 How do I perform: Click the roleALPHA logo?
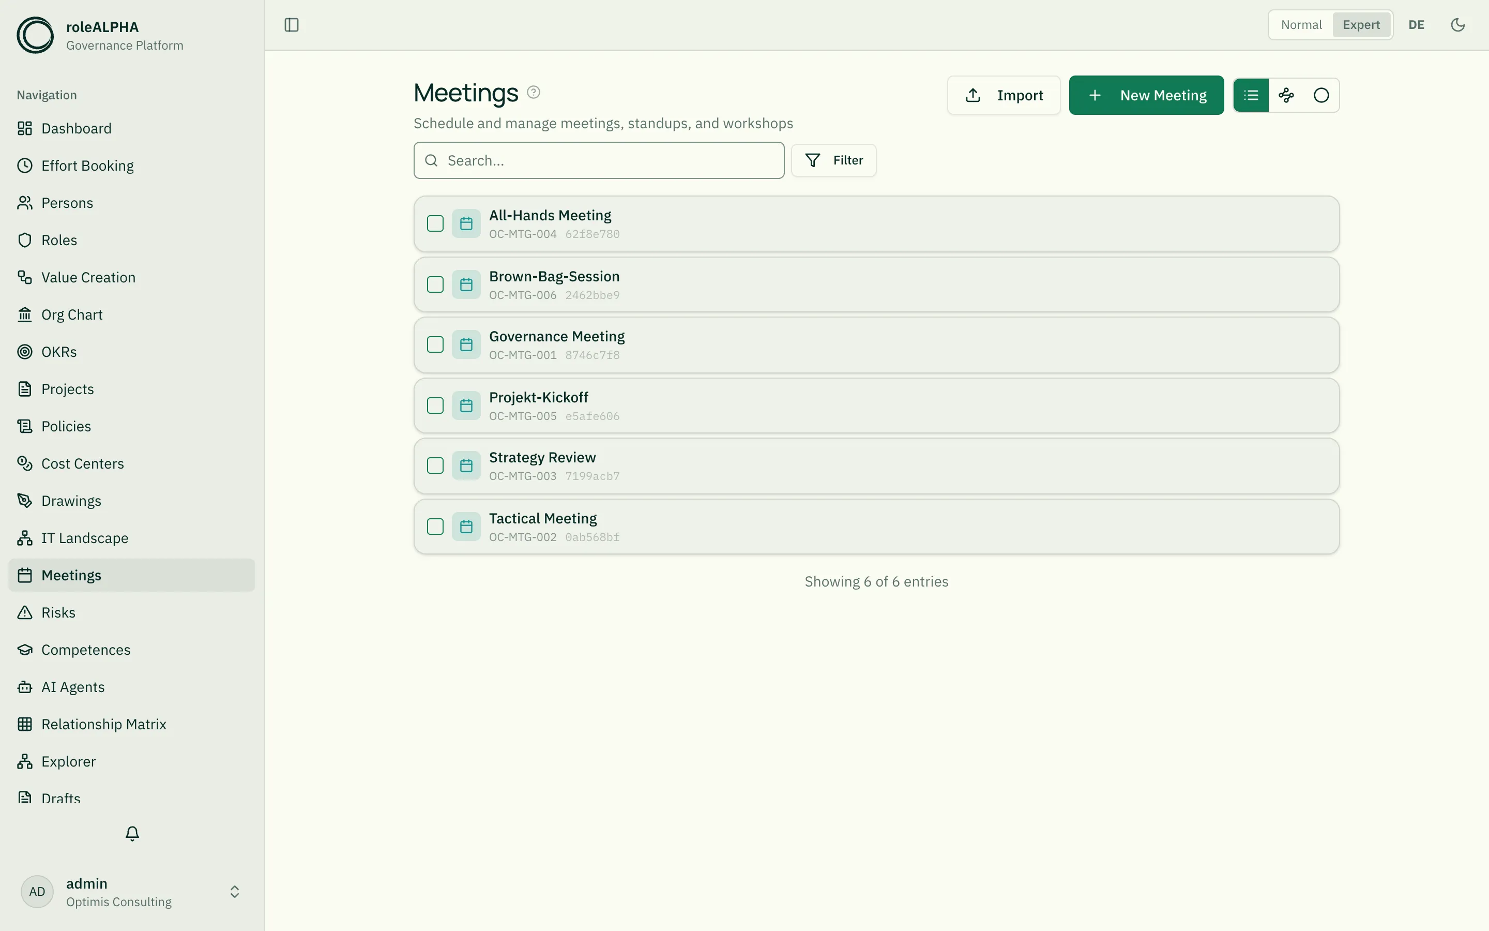coord(35,35)
